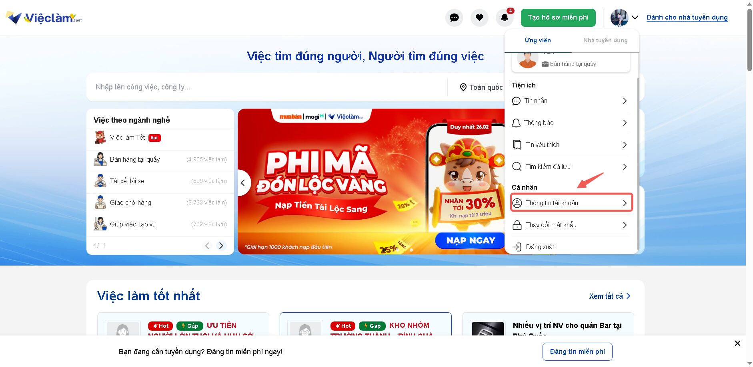This screenshot has width=753, height=367.
Task: Expand the account avatar dropdown arrow
Action: click(635, 18)
